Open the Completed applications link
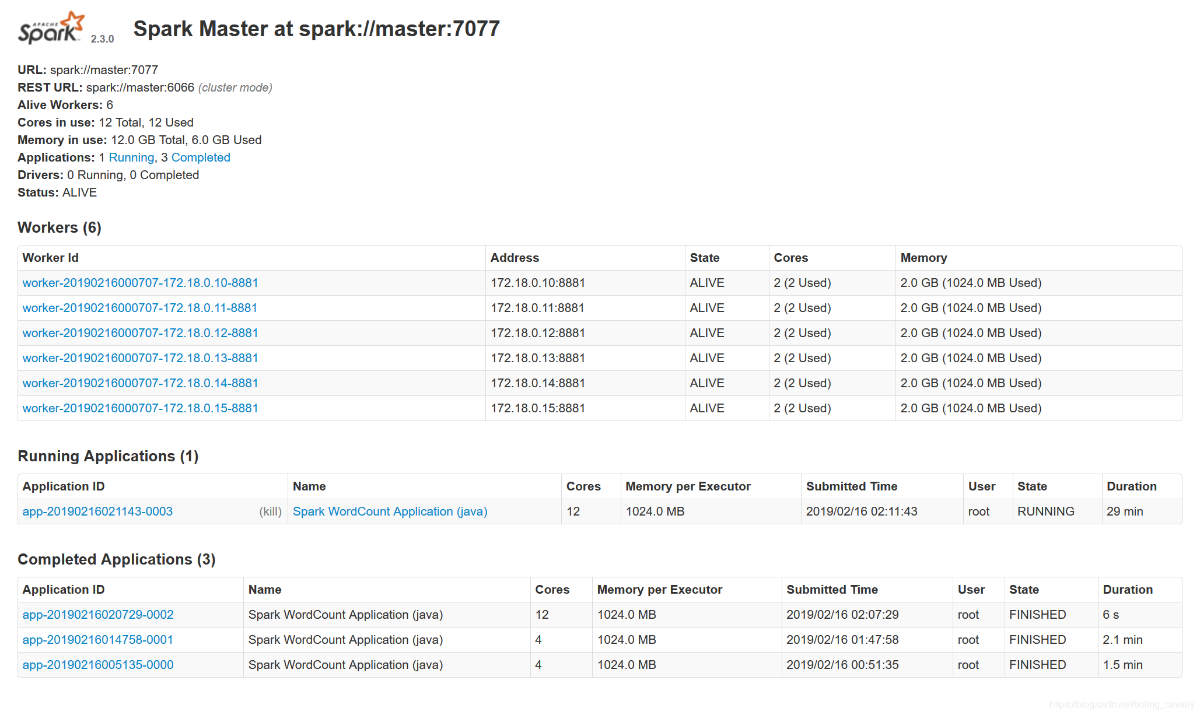 [201, 157]
